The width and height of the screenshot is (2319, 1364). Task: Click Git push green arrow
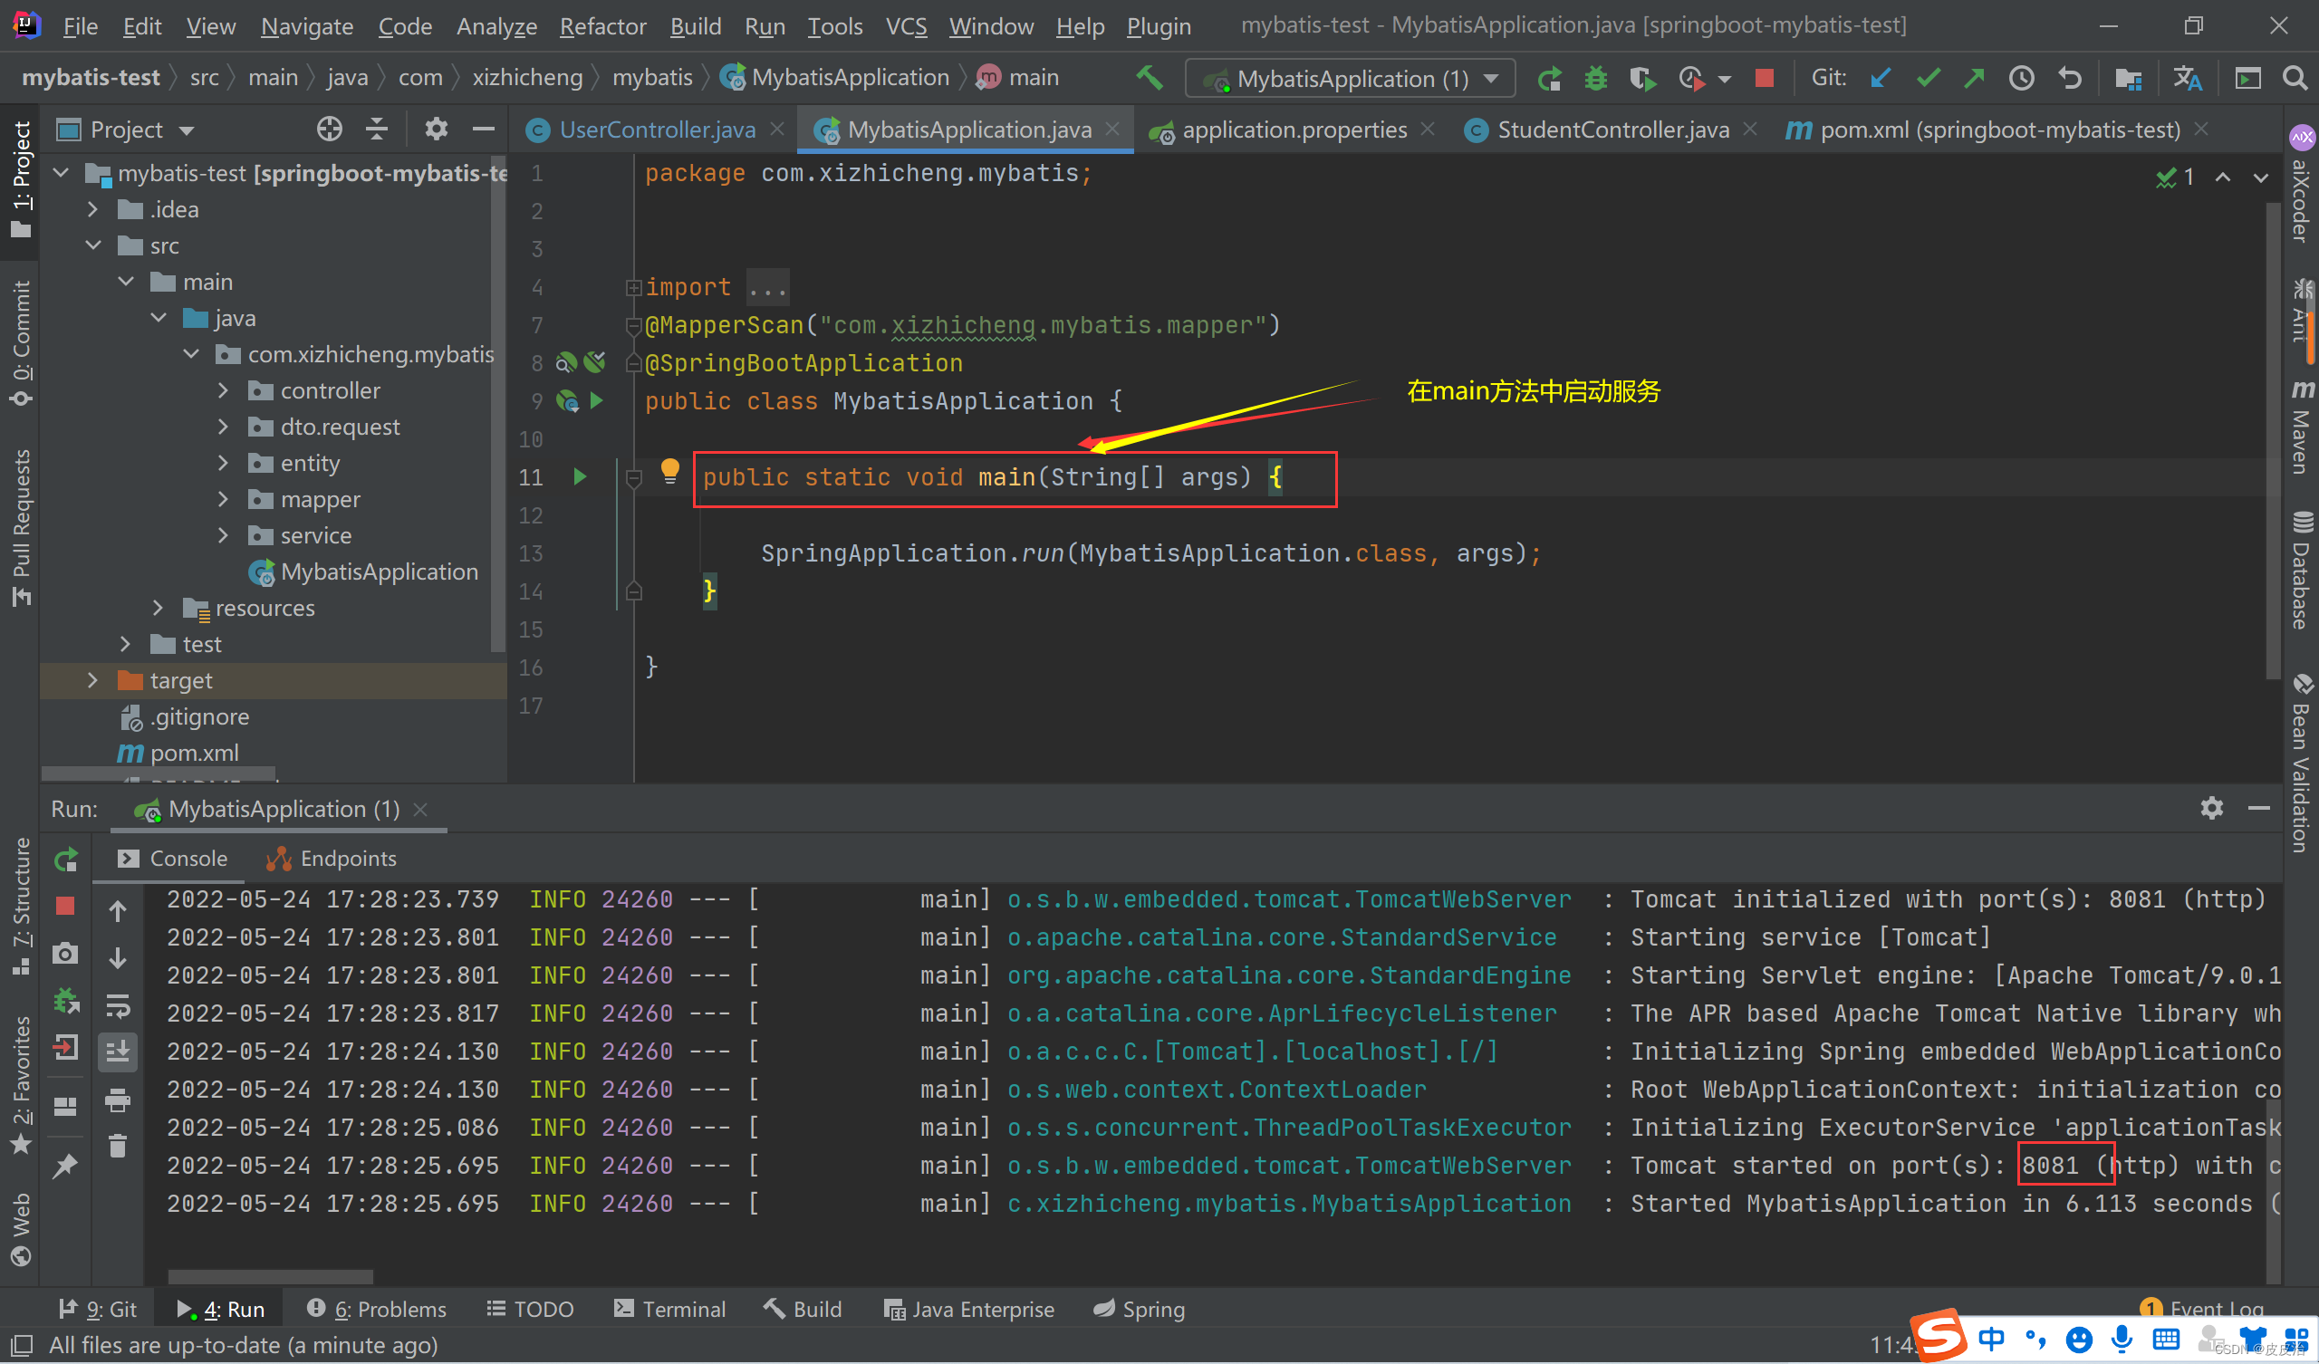tap(1974, 78)
